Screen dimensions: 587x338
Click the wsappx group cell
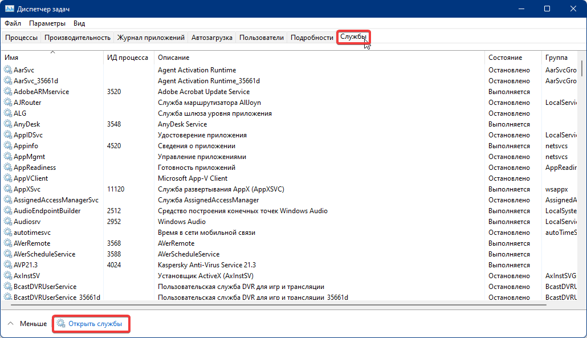557,189
